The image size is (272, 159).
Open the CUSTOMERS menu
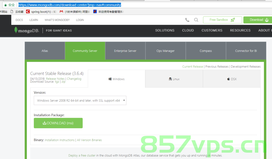212,30
